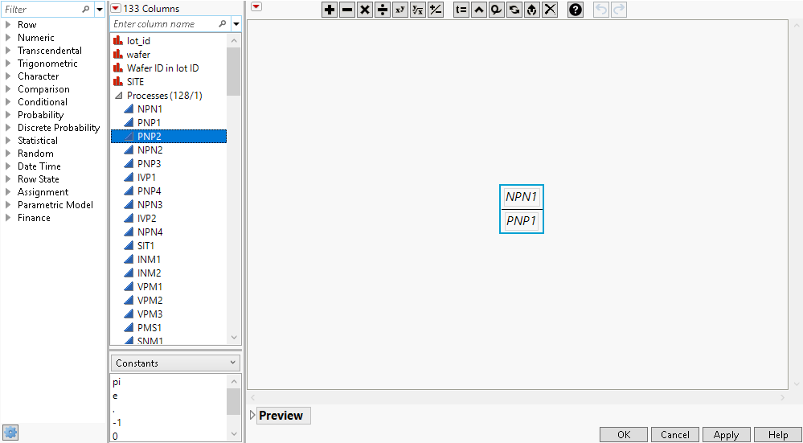Select the SITE column
The width and height of the screenshot is (803, 443).
[169, 82]
